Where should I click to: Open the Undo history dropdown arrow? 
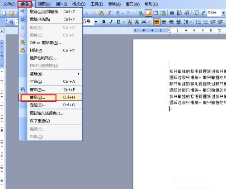(x=122, y=13)
